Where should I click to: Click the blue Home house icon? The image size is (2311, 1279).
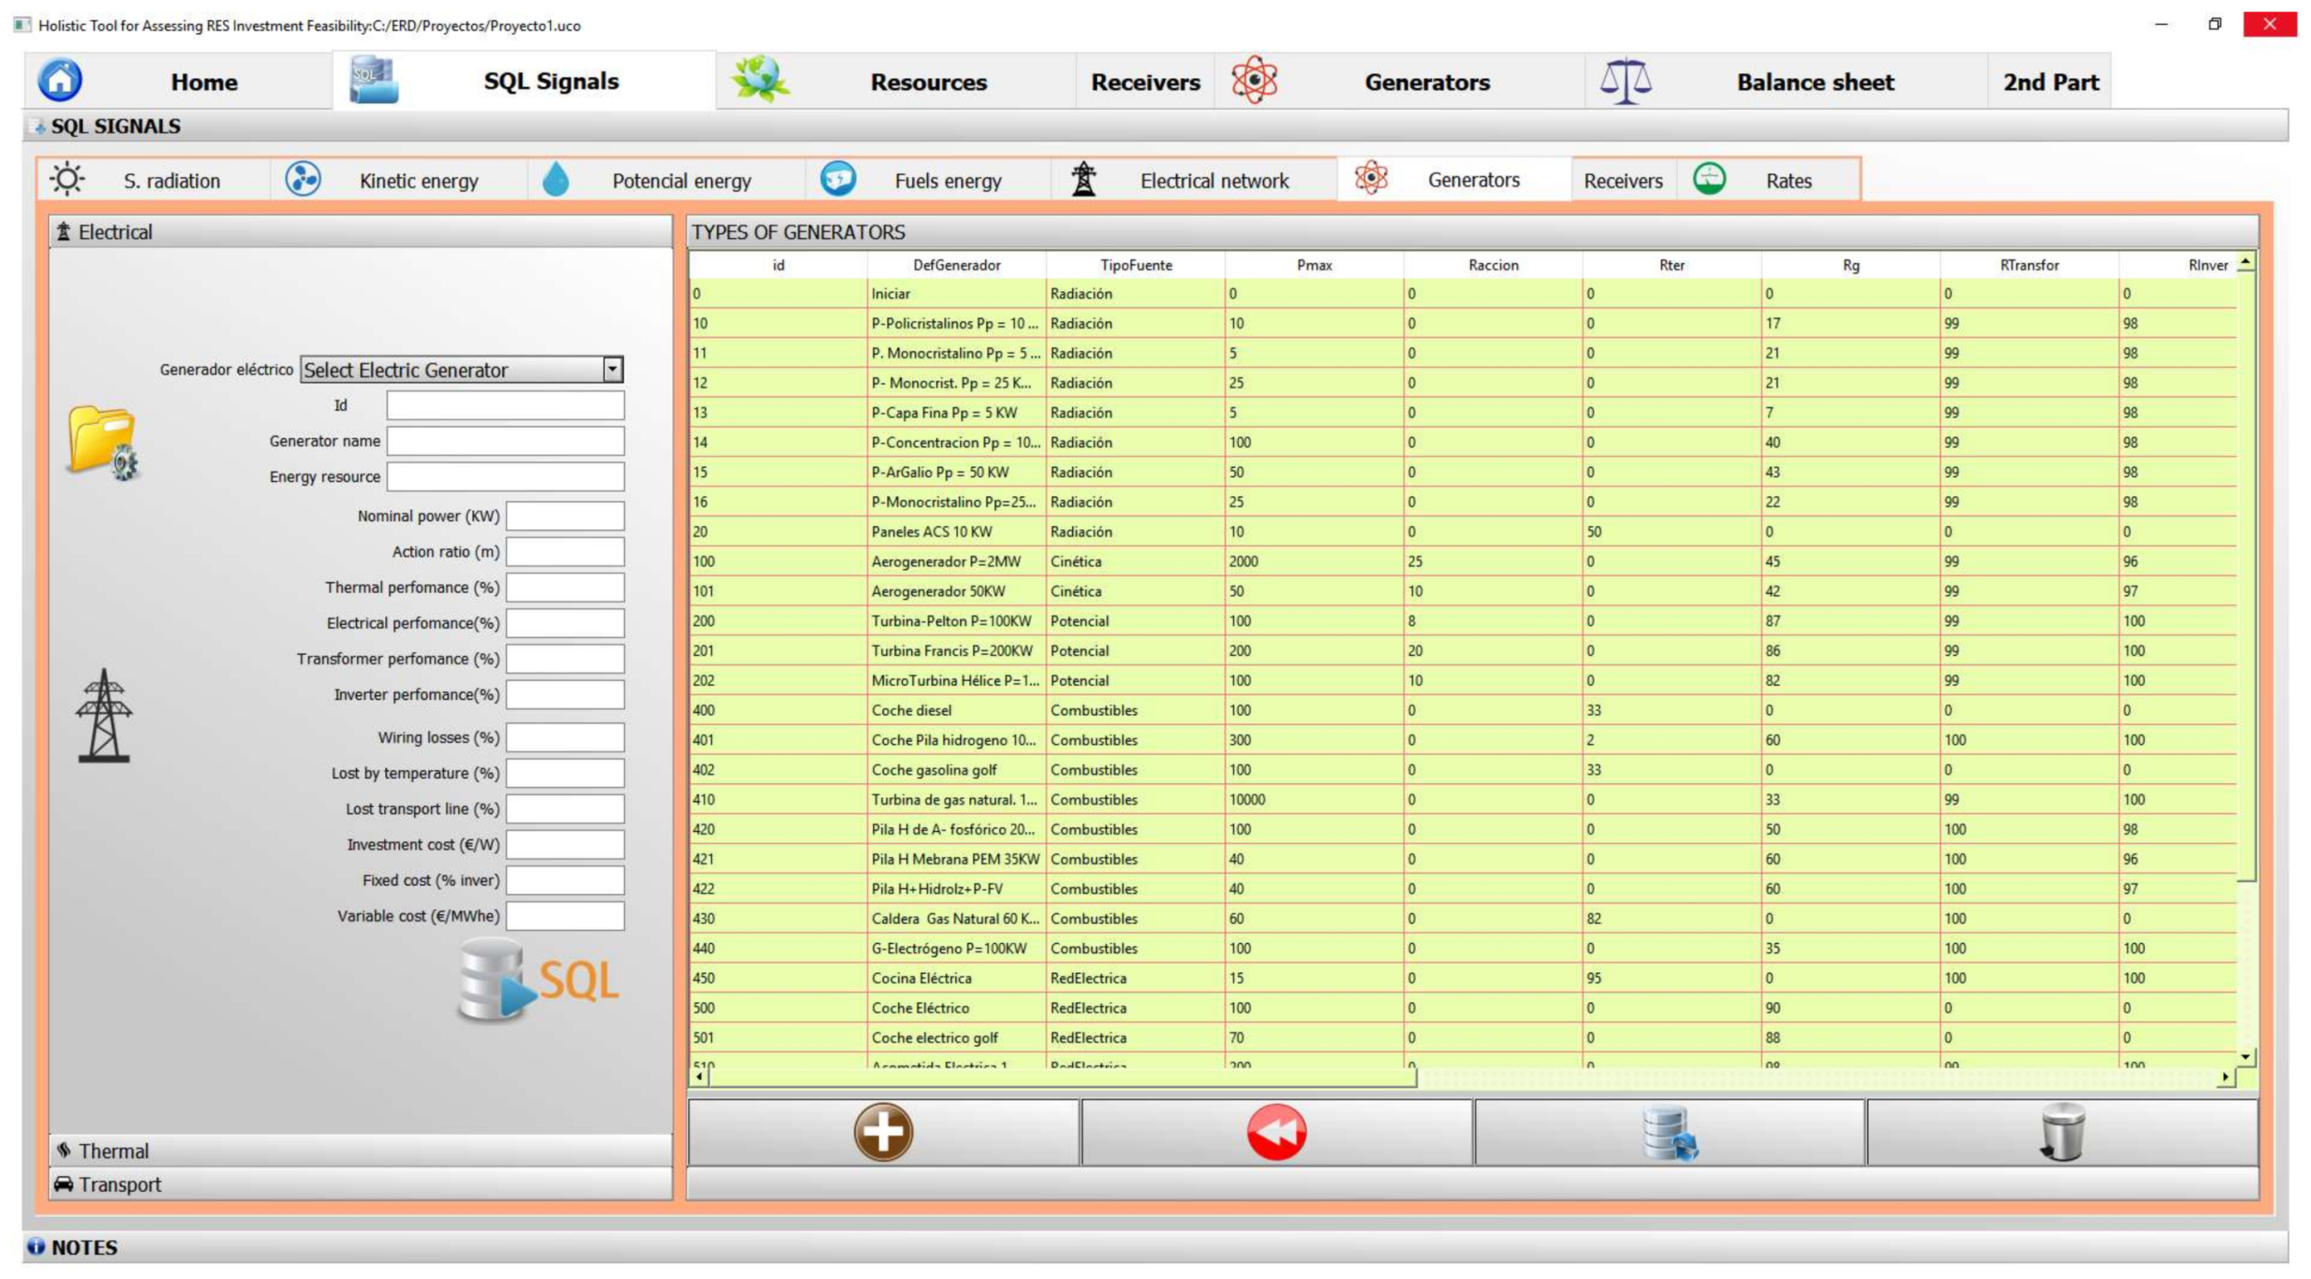(x=60, y=81)
